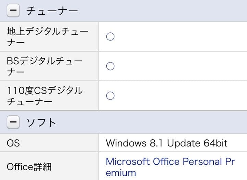This screenshot has width=247, height=180.
Task: Click the empty value cell beside BSデジタルチューナー circle
Action: (x=178, y=66)
